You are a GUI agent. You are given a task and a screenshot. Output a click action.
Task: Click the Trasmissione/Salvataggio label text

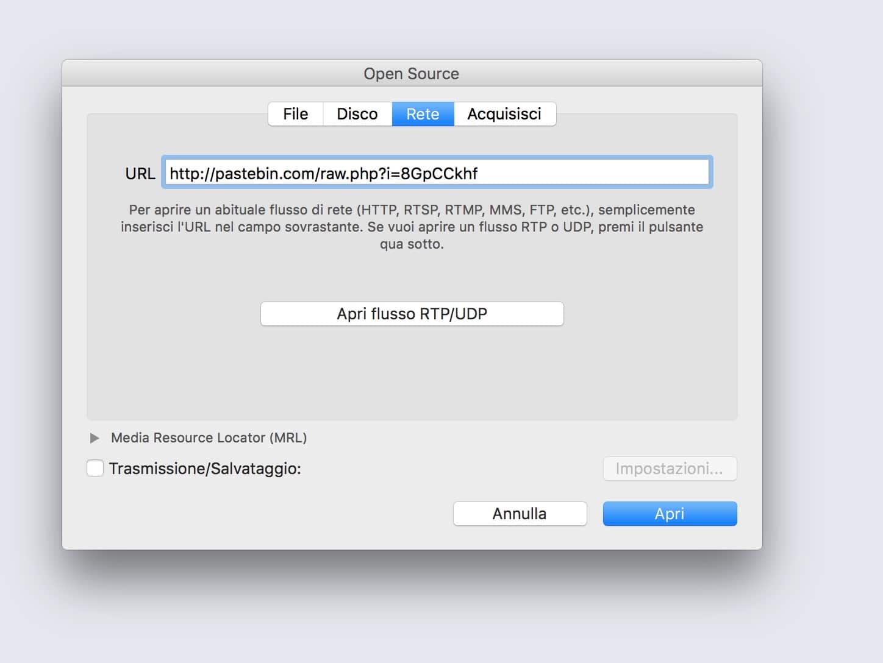(x=205, y=469)
